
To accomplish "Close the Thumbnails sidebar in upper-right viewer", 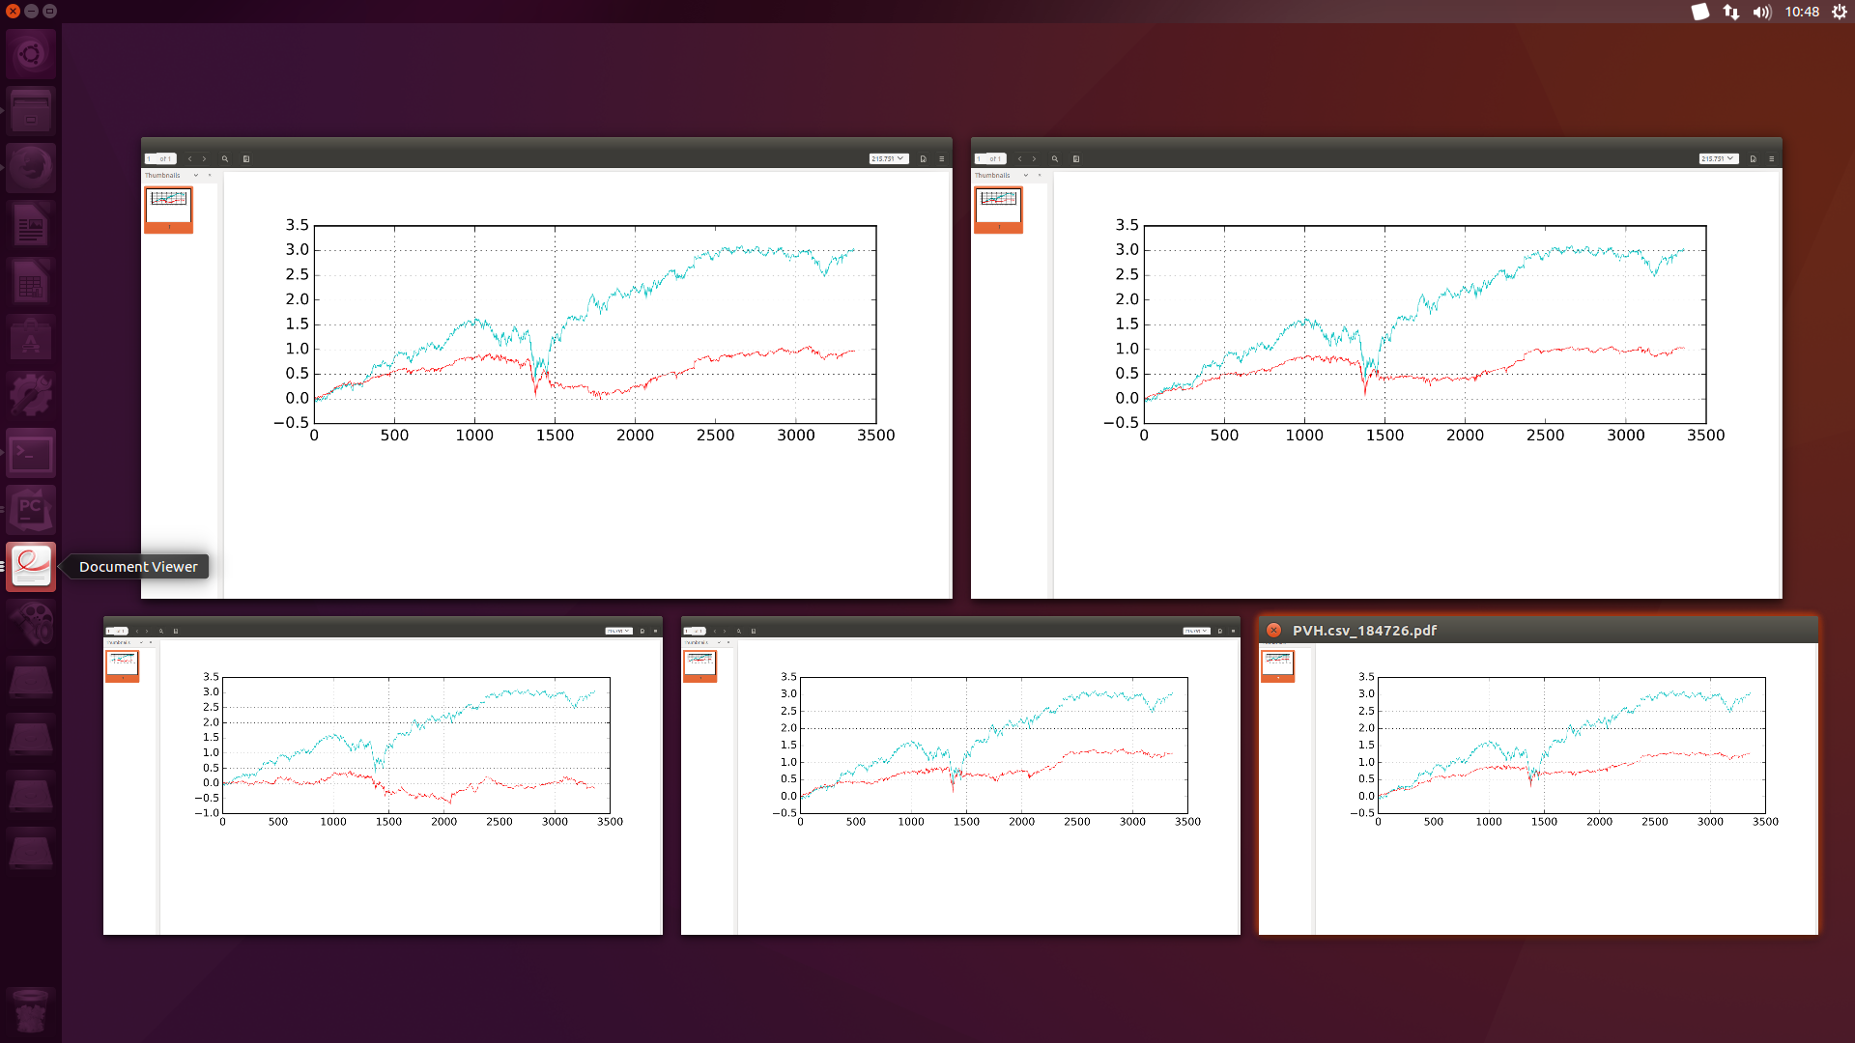I will [x=1040, y=176].
